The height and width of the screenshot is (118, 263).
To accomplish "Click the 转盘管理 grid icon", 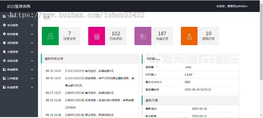I will 4,87.
